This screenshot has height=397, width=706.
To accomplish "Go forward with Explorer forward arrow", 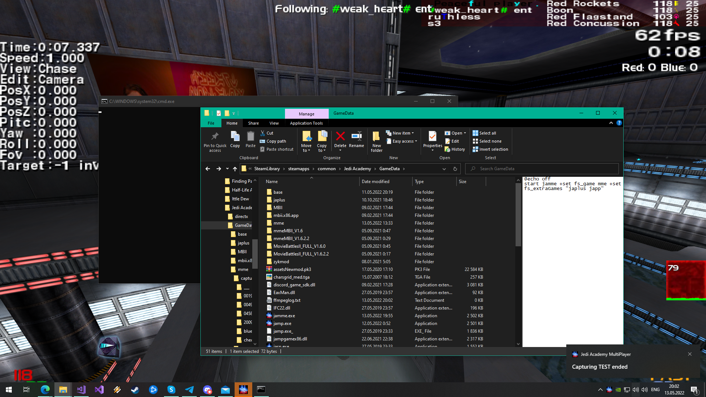I will (219, 169).
